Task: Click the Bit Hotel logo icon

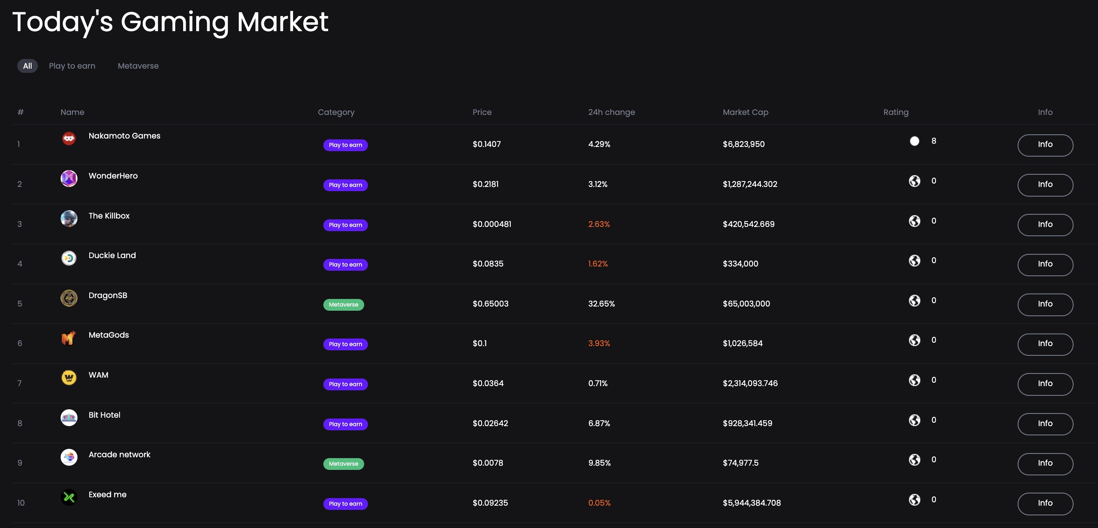Action: click(69, 418)
